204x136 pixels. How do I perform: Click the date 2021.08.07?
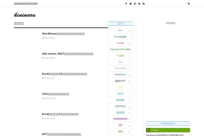50,58
